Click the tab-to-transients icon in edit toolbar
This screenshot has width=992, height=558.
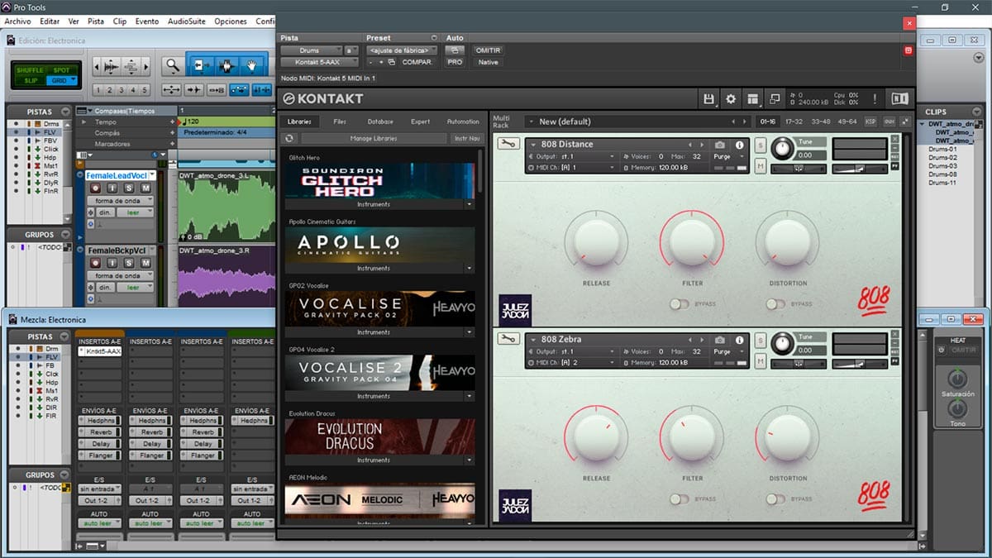point(194,89)
